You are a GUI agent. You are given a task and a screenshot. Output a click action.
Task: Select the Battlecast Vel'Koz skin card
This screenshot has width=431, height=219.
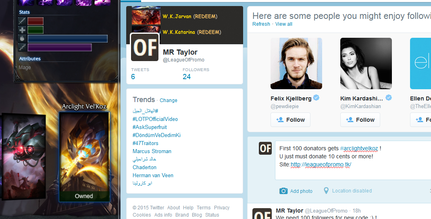(x=24, y=156)
